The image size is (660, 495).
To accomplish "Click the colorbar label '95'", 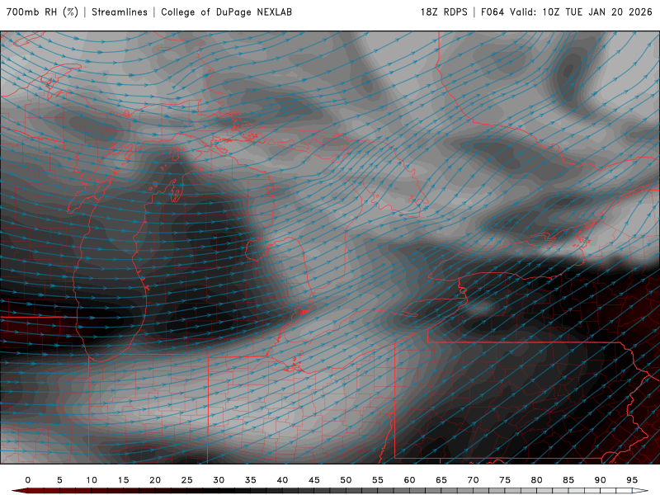I will coord(632,480).
